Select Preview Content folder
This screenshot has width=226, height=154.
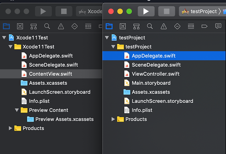tap(51, 110)
